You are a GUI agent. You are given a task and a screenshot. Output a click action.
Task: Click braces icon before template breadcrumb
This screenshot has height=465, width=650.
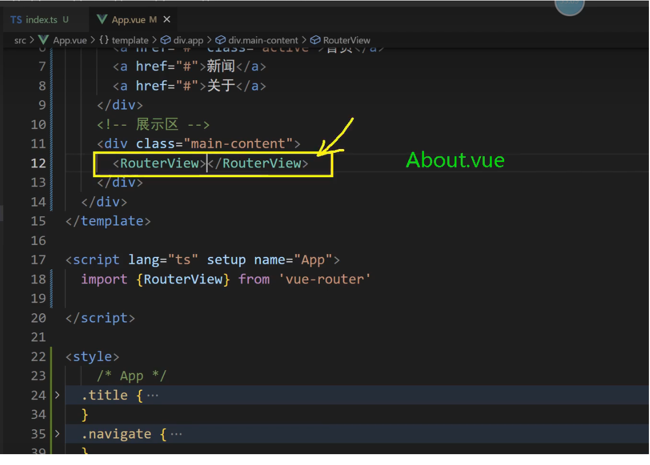coord(104,40)
